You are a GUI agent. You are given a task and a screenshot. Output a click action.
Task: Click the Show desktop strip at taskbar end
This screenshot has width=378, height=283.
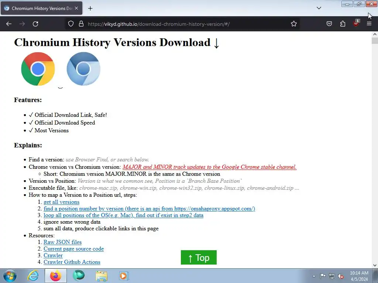(375, 276)
